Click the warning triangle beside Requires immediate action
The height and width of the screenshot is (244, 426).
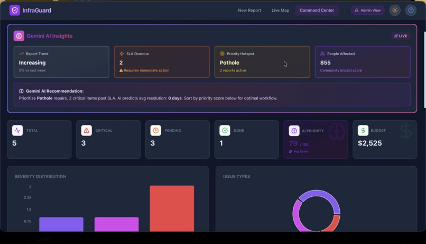pyautogui.click(x=121, y=70)
